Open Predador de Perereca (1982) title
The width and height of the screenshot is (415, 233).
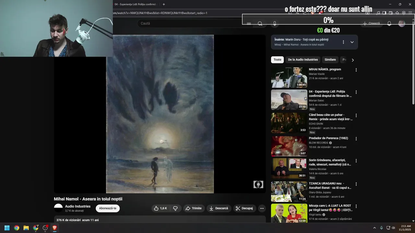[328, 138]
